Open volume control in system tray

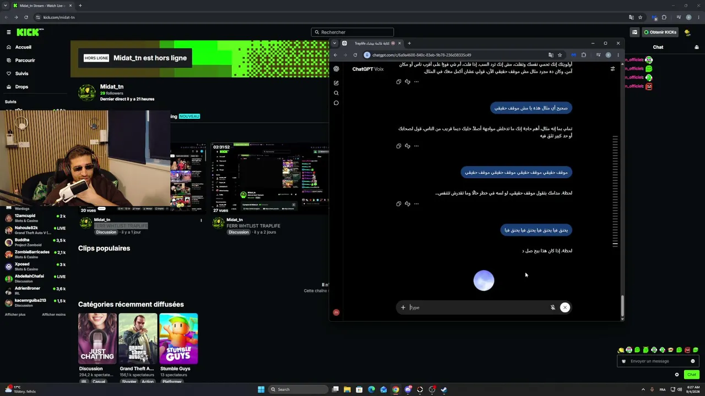680,389
